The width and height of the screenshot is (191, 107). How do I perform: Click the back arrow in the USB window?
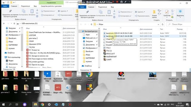point(4,23)
